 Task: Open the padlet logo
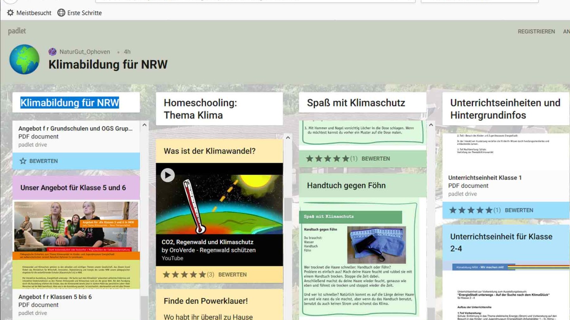click(x=17, y=31)
